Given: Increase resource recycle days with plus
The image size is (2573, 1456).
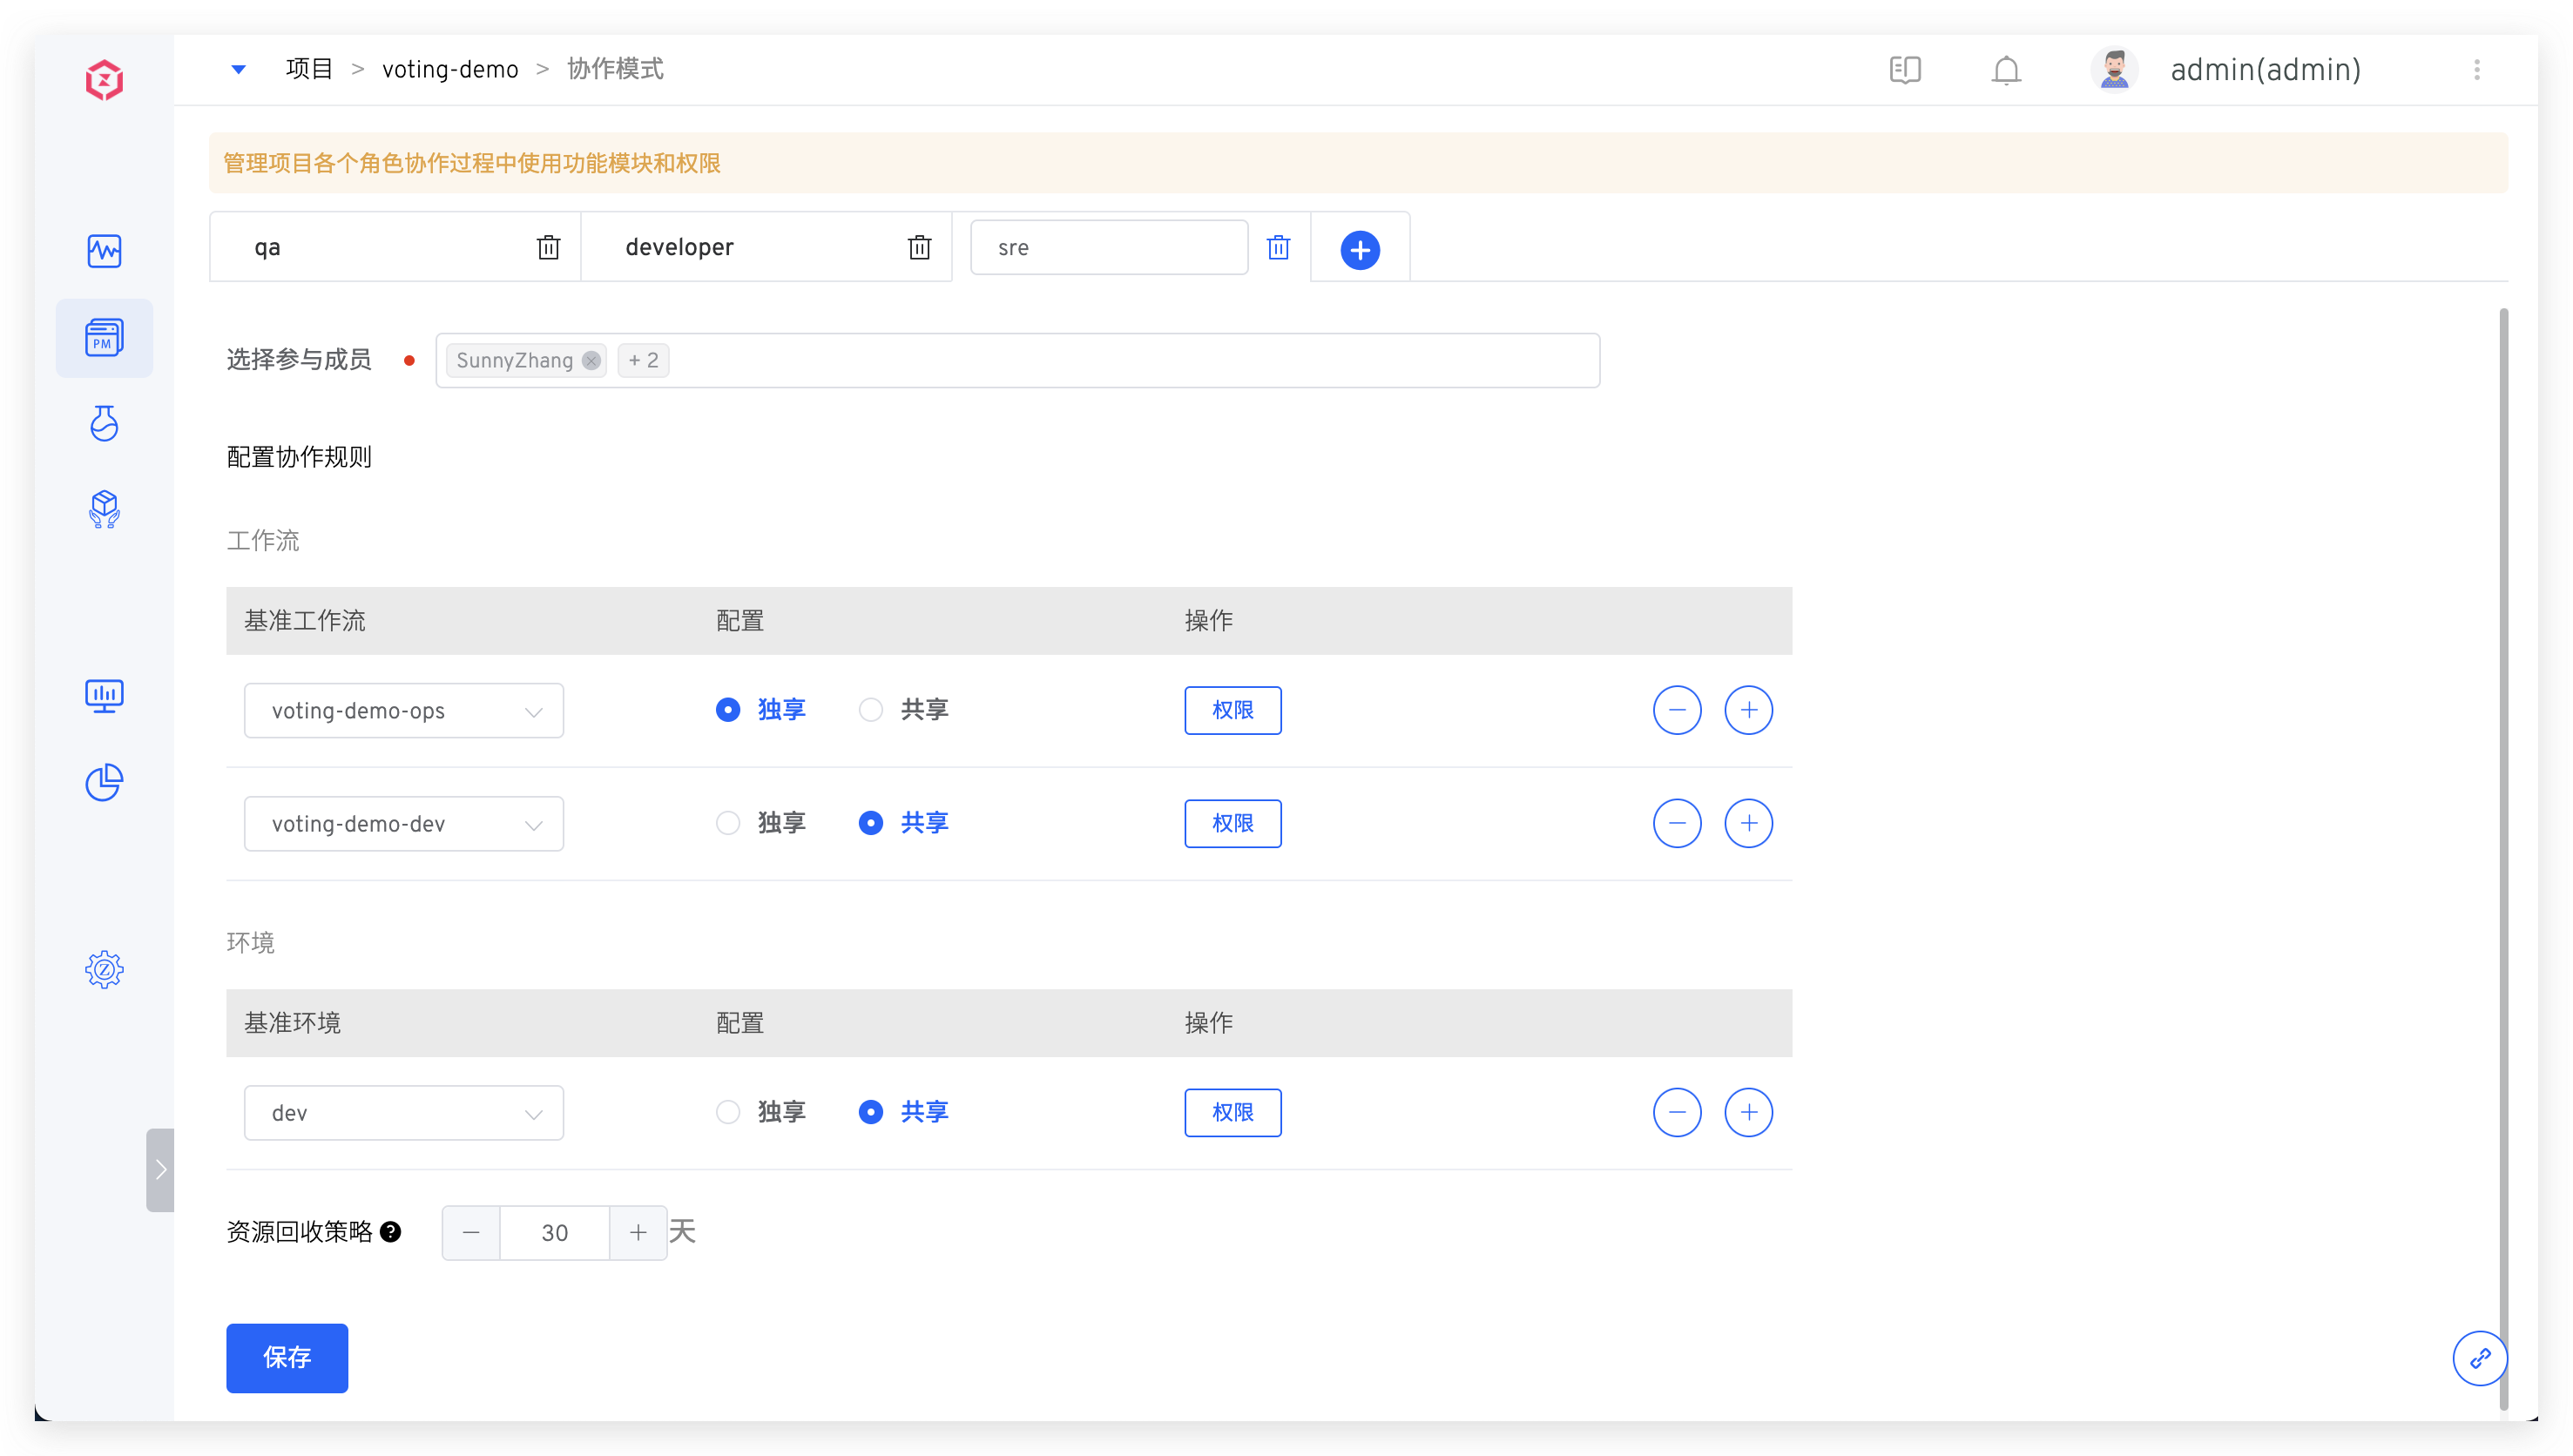Looking at the screenshot, I should pyautogui.click(x=638, y=1233).
